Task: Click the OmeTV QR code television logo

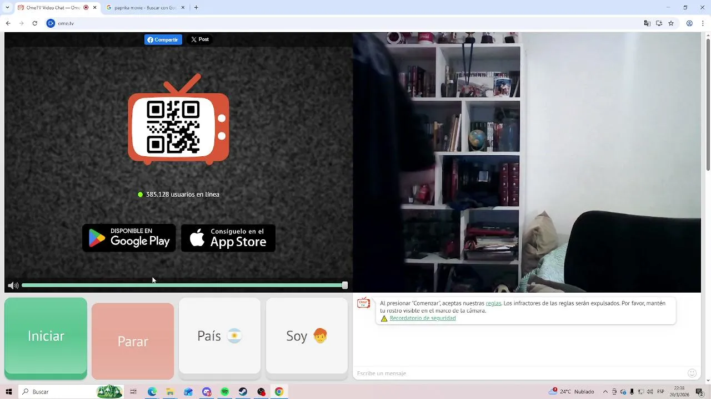Action: pos(178,119)
